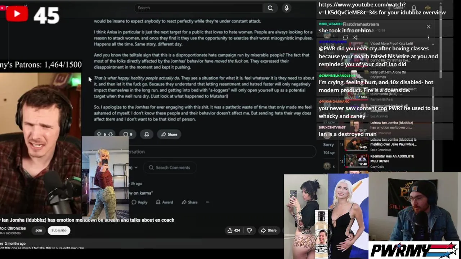Viewport: 461px width, 259px height.
Task: Open playlist video with 20:57 duration
Action: coord(356,127)
